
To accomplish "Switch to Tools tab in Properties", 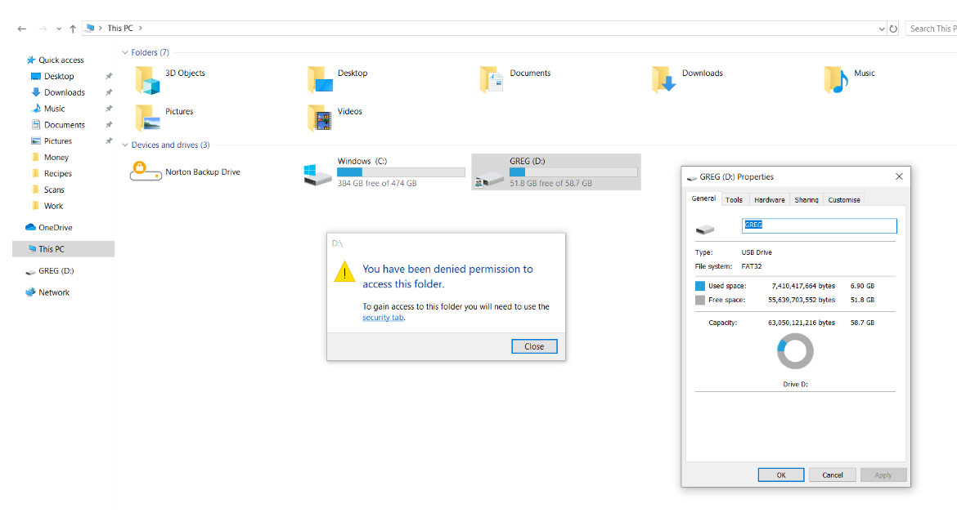I will point(735,200).
